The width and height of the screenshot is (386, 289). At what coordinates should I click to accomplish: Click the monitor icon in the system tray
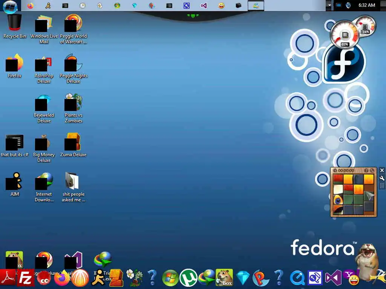[339, 5]
